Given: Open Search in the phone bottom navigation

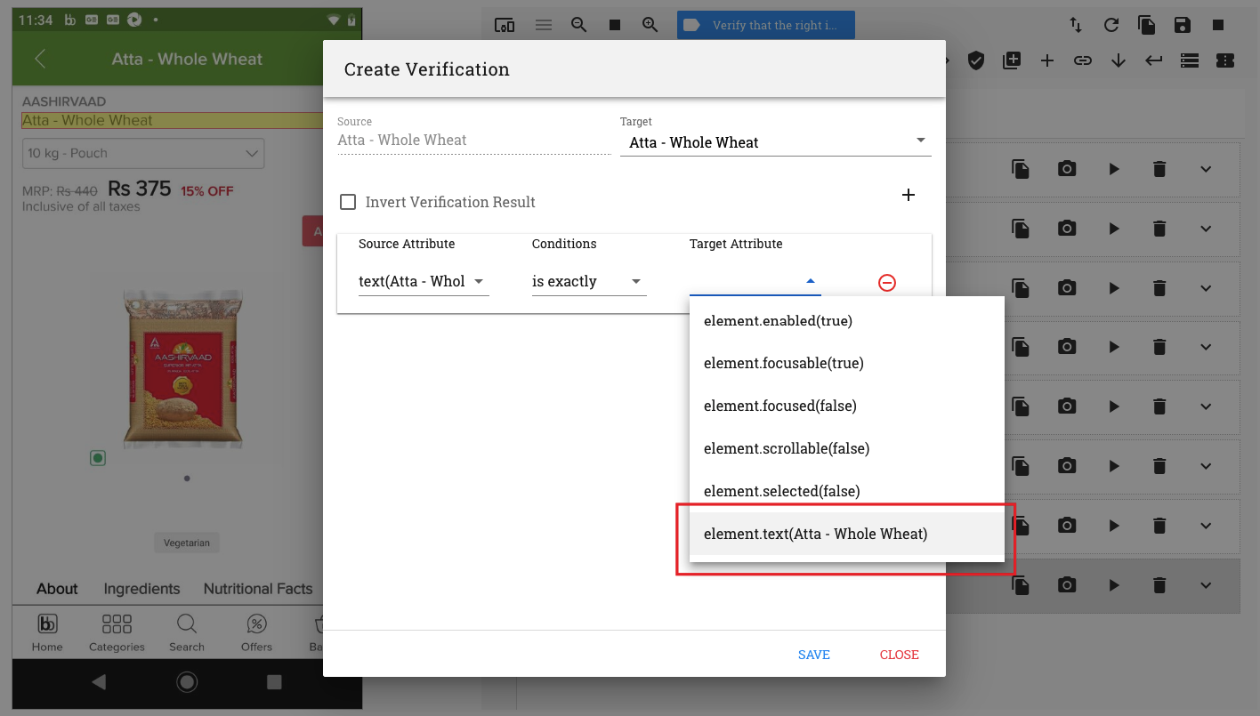Looking at the screenshot, I should [x=187, y=632].
